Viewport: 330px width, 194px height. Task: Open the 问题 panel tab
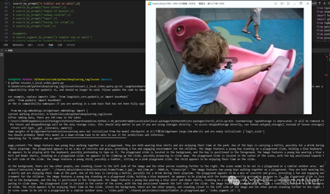tap(6, 45)
